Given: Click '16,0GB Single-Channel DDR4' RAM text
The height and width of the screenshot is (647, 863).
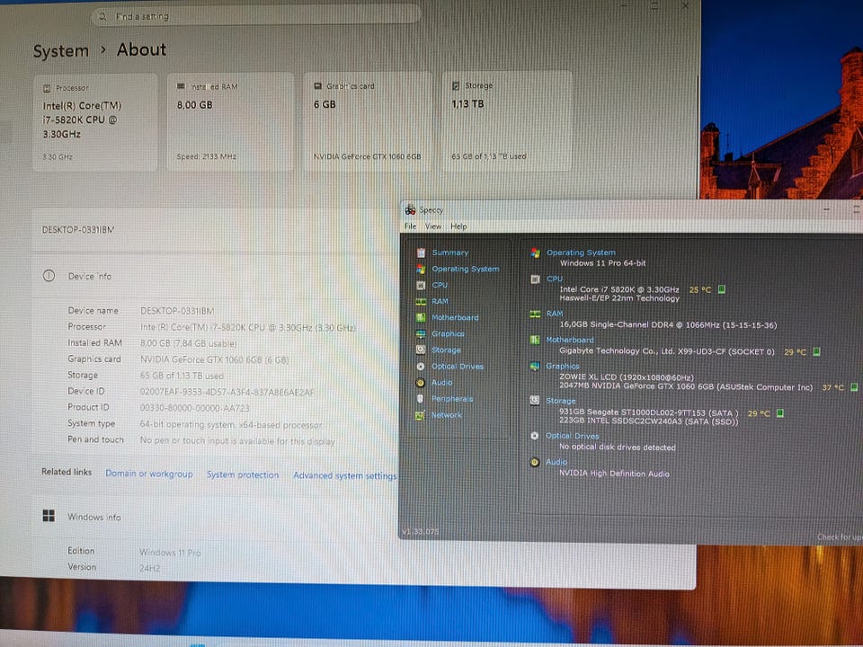Looking at the screenshot, I should point(668,325).
